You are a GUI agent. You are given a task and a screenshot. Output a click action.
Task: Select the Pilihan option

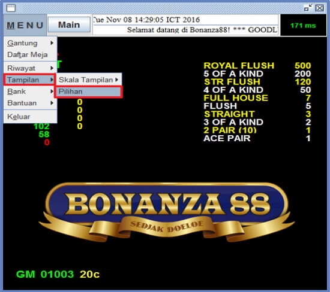pyautogui.click(x=88, y=92)
